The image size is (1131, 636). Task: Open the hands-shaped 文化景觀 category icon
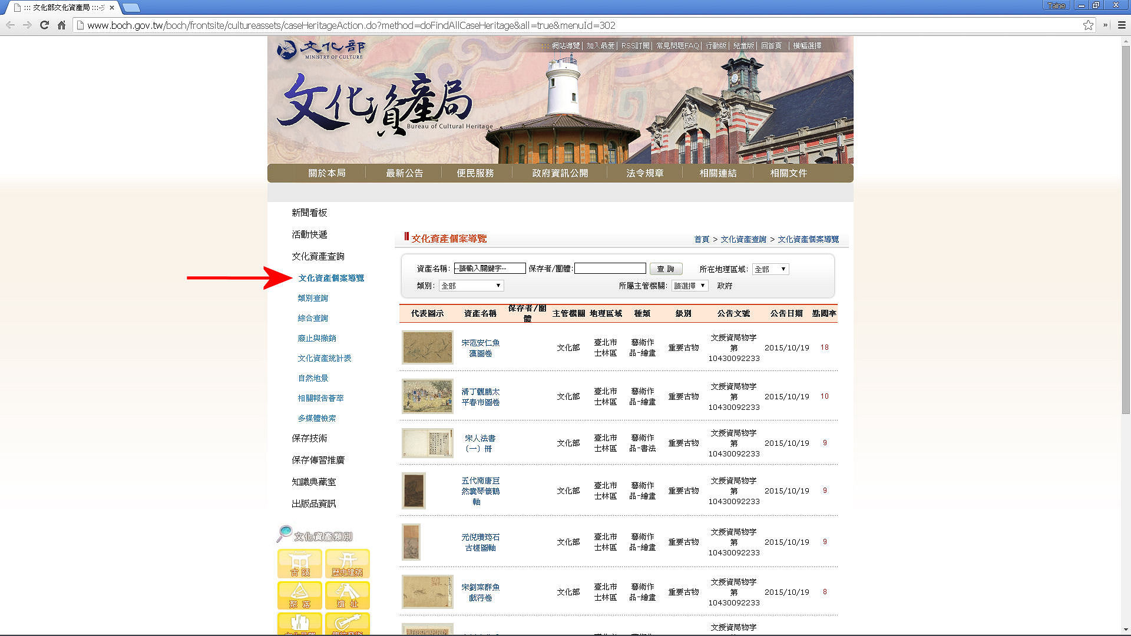(300, 624)
